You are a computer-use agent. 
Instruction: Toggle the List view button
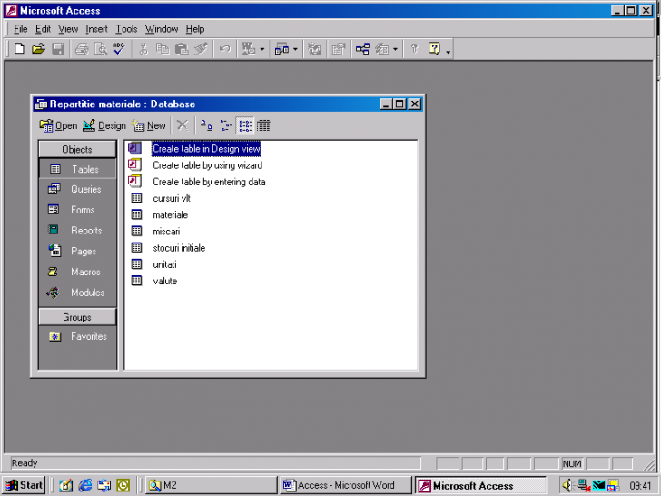[245, 125]
